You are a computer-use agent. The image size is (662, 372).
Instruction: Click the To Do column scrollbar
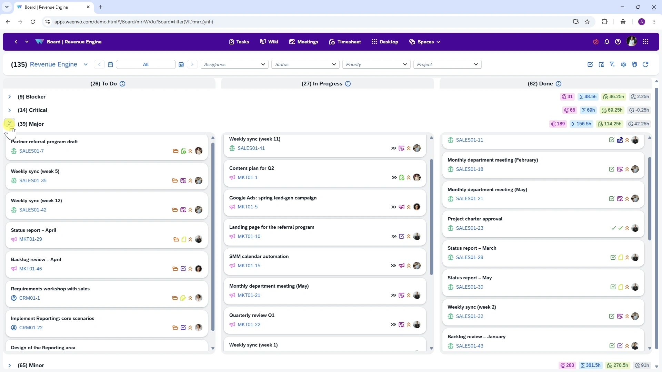(x=213, y=236)
